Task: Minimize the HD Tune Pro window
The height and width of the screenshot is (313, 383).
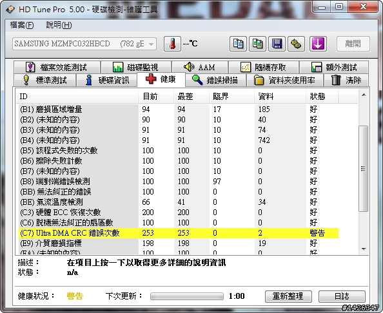Action: [322, 7]
